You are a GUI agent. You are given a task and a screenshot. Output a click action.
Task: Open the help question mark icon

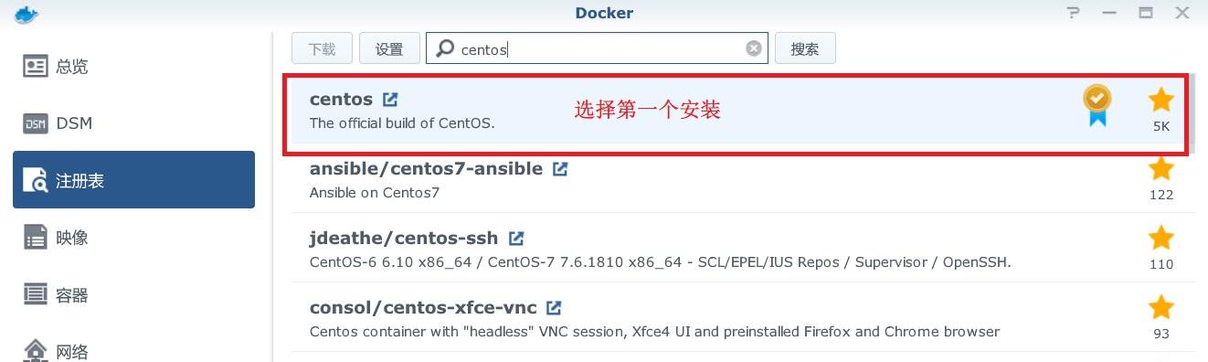tap(1074, 13)
